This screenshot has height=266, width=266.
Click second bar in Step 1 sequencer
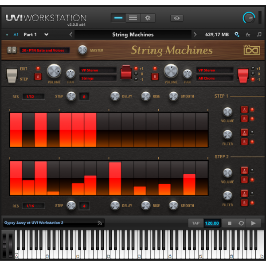pyautogui.click(x=28, y=130)
